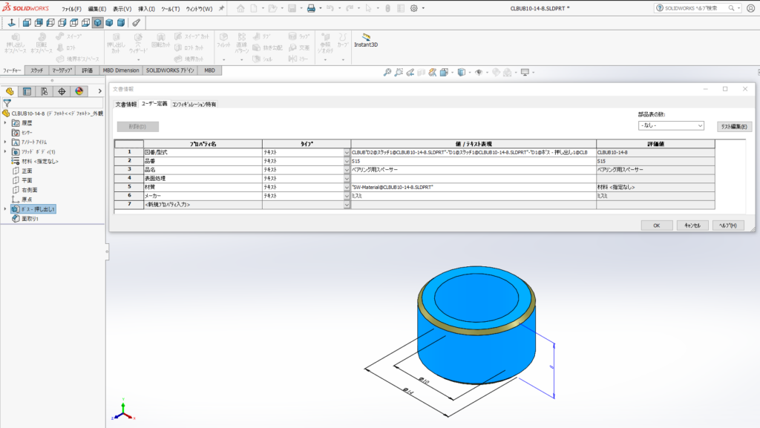Open the ConfigurationManager panel tab icon
Screen dimensions: 760x428
point(45,91)
